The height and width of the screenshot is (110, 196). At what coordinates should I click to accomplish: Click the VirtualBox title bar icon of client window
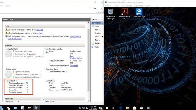[106, 2]
